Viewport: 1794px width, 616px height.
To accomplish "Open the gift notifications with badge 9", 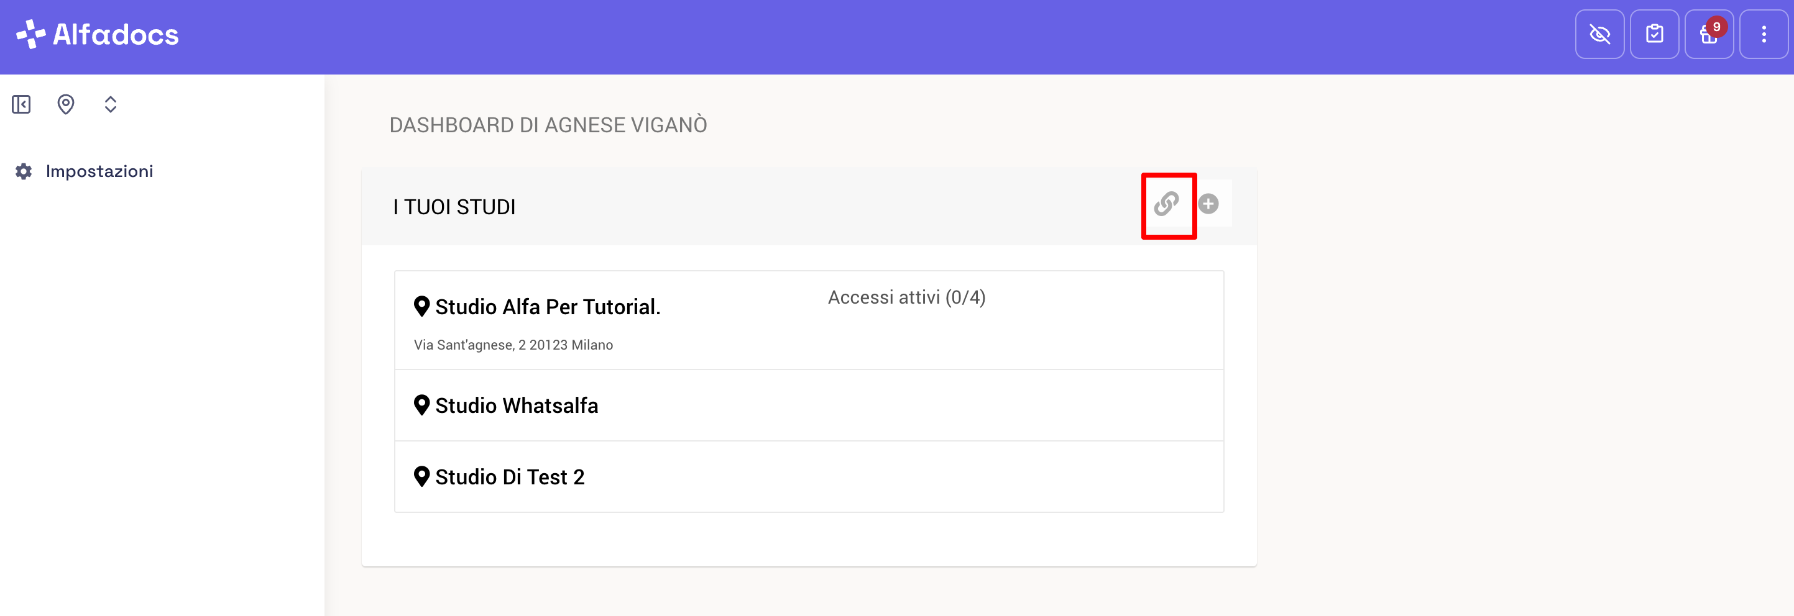I will [x=1709, y=34].
